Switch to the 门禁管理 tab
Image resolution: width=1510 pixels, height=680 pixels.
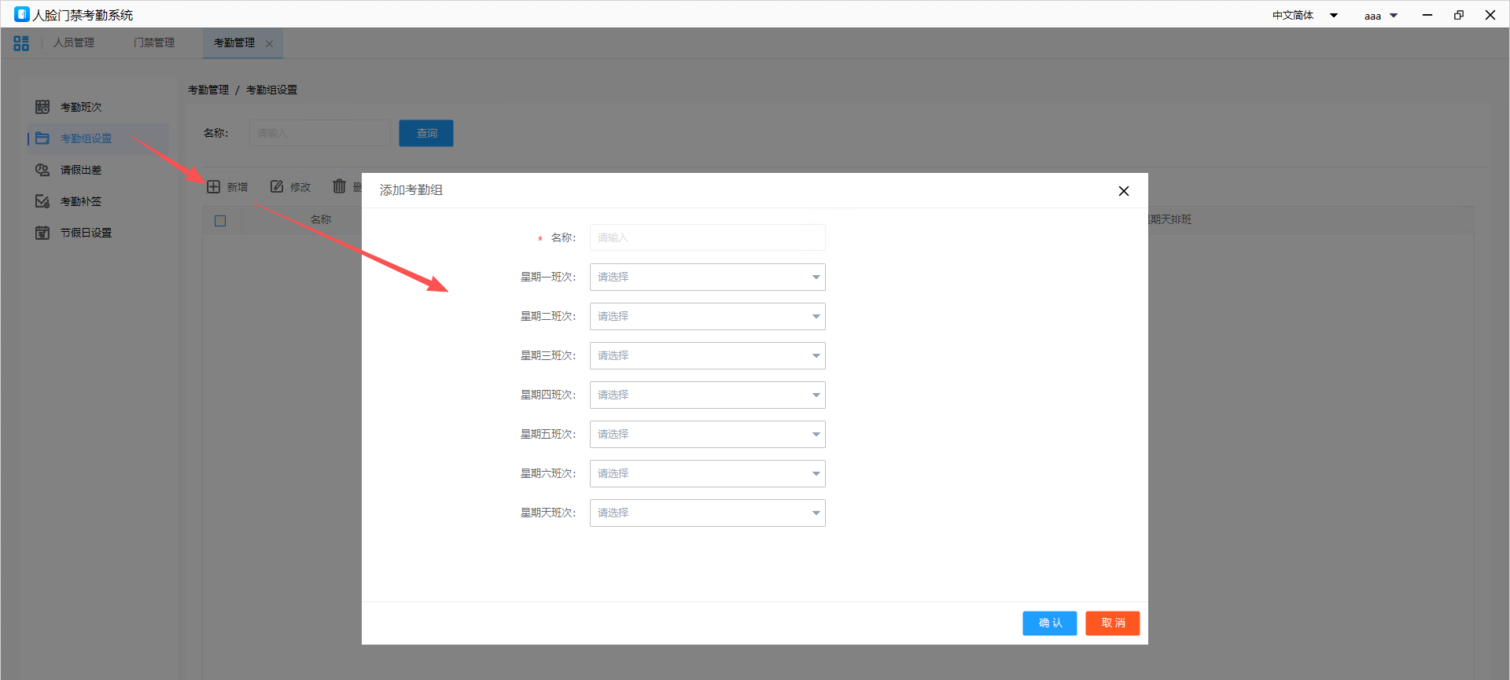pyautogui.click(x=154, y=42)
